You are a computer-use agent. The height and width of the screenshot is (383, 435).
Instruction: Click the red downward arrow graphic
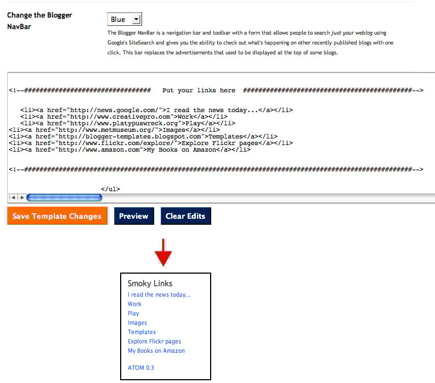(x=163, y=253)
